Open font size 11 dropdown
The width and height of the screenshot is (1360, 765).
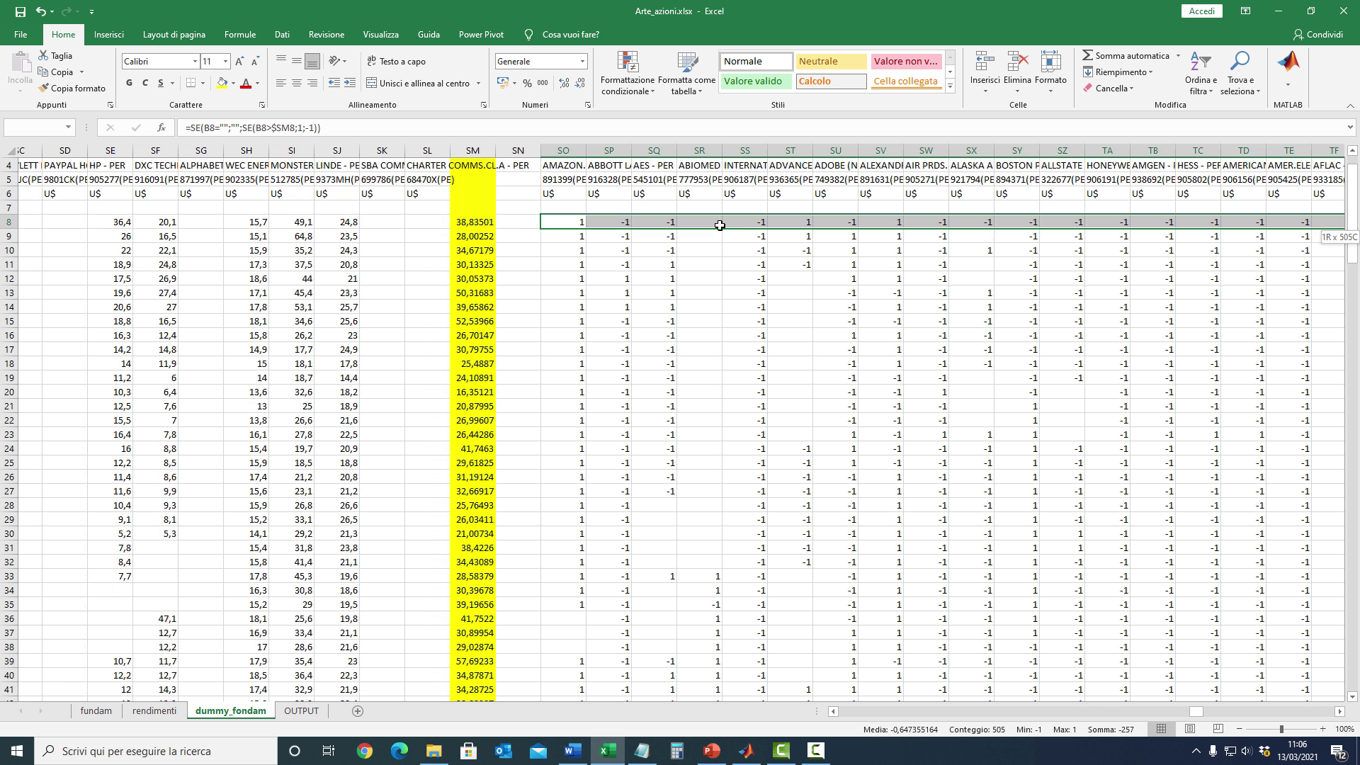(x=225, y=62)
